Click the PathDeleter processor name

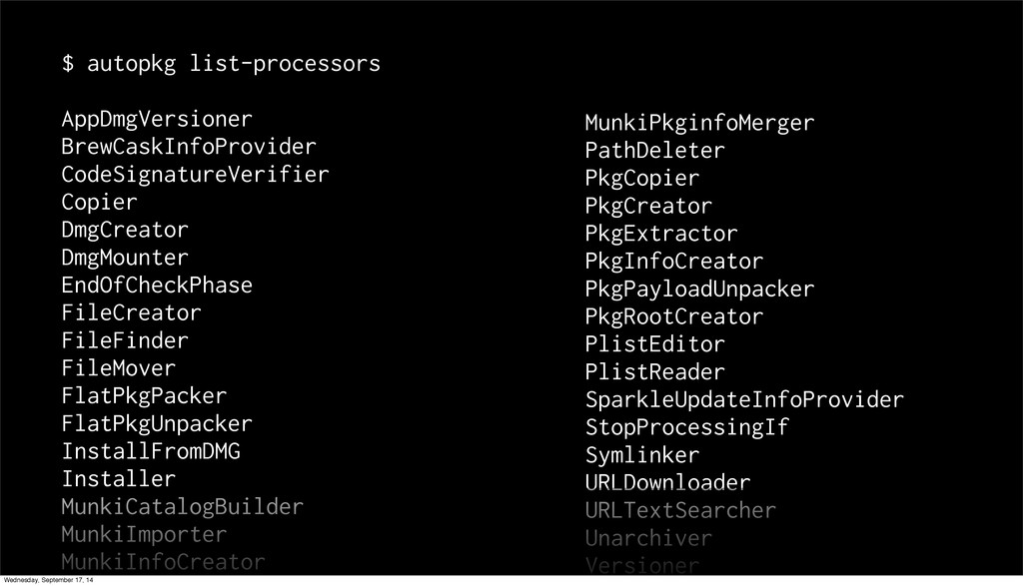click(654, 151)
